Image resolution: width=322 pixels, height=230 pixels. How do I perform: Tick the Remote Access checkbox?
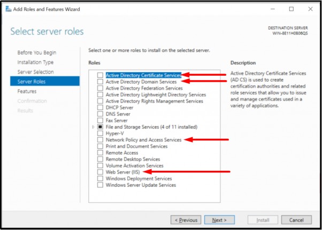[x=100, y=153]
